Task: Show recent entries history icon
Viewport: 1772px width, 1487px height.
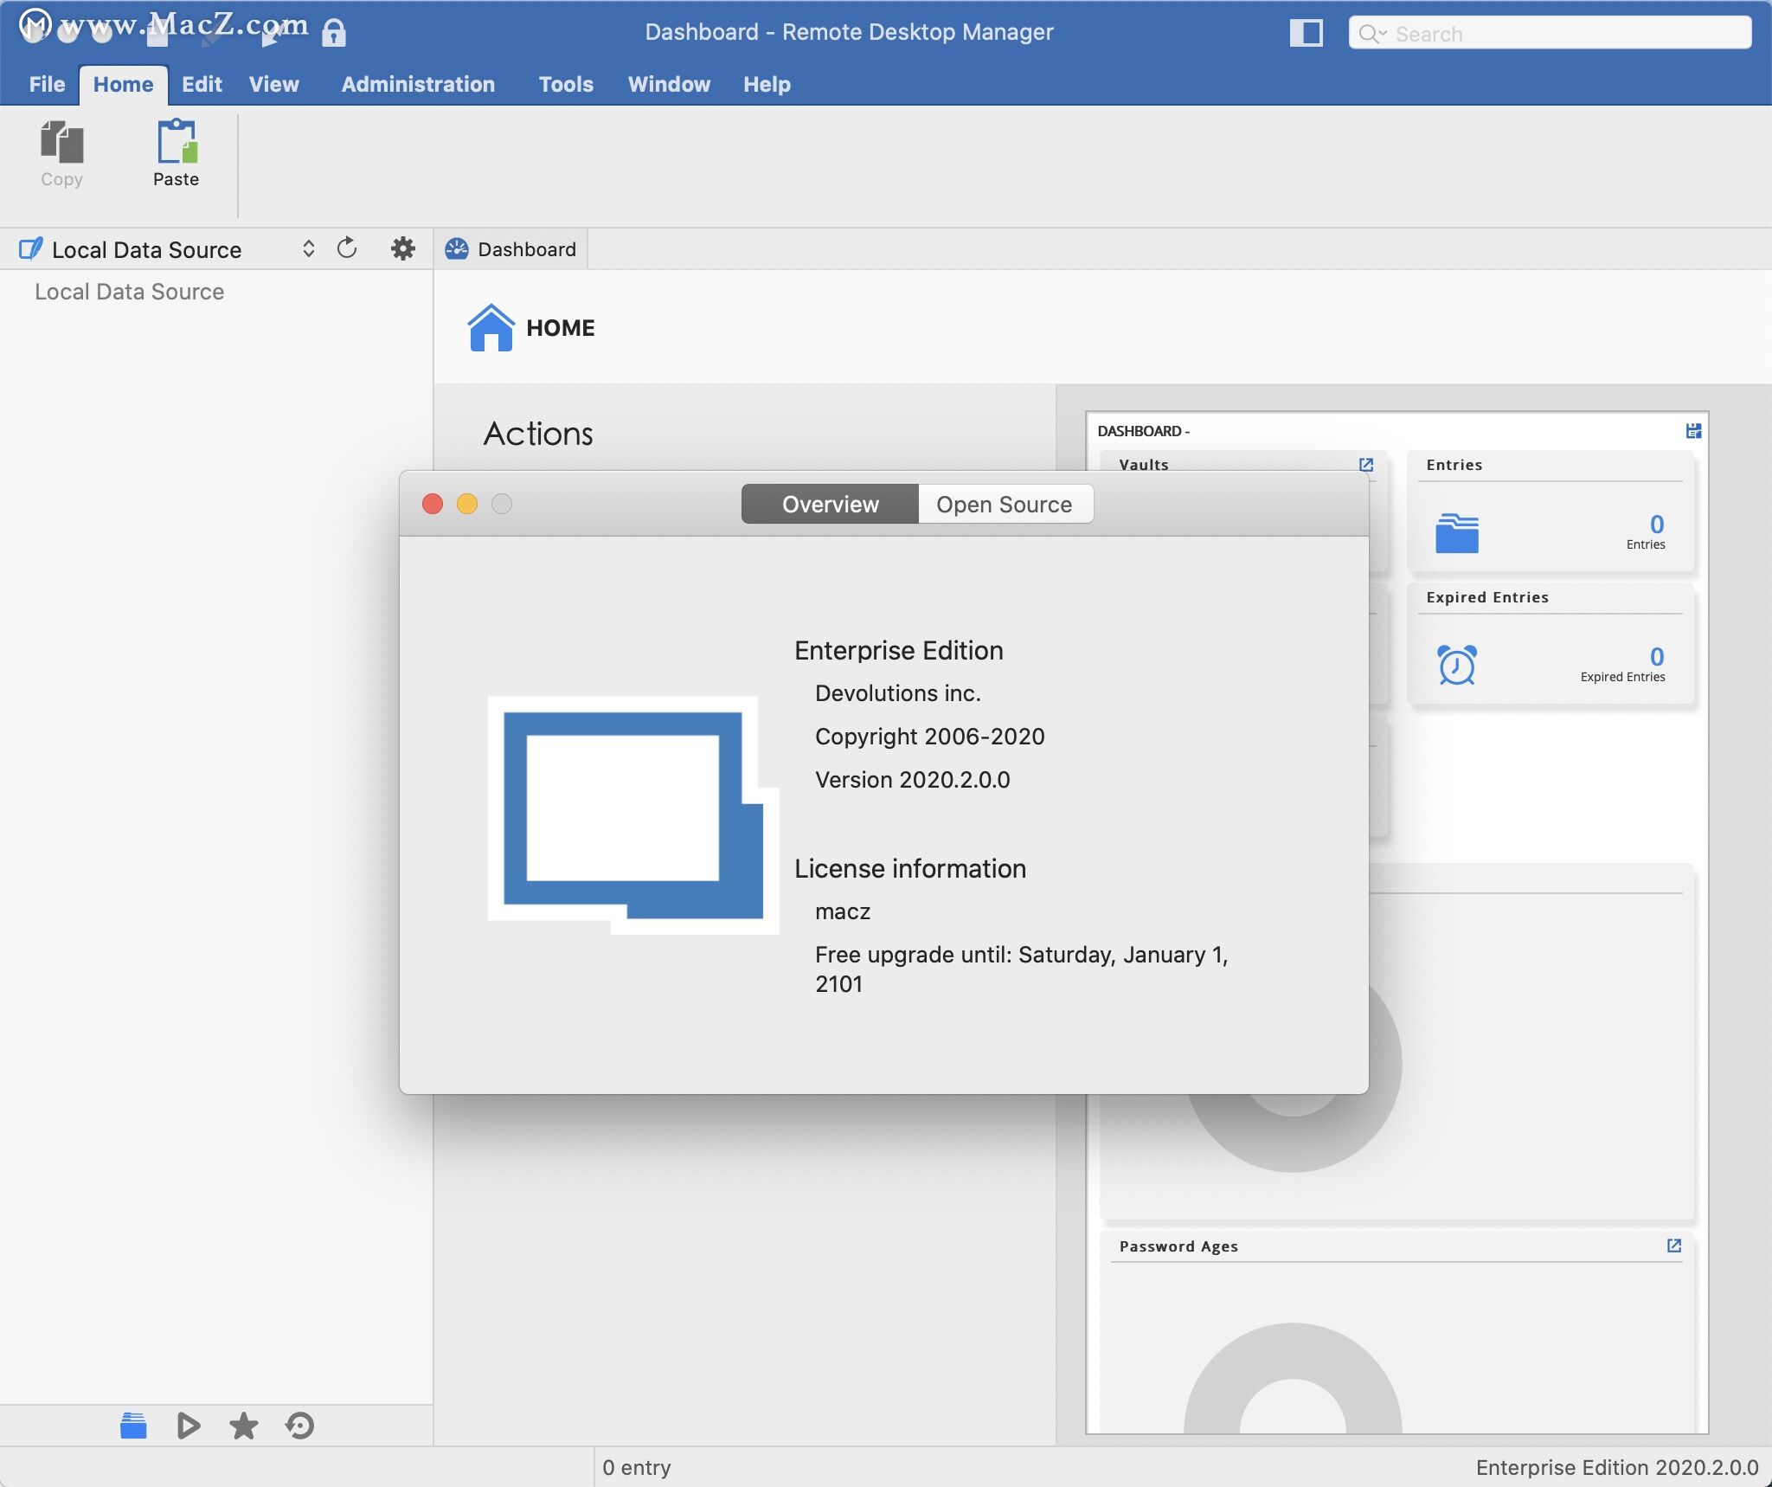Action: tap(299, 1426)
